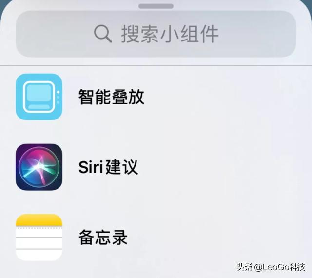
Task: Tap empty row area right of 备忘录
Action: 219,237
